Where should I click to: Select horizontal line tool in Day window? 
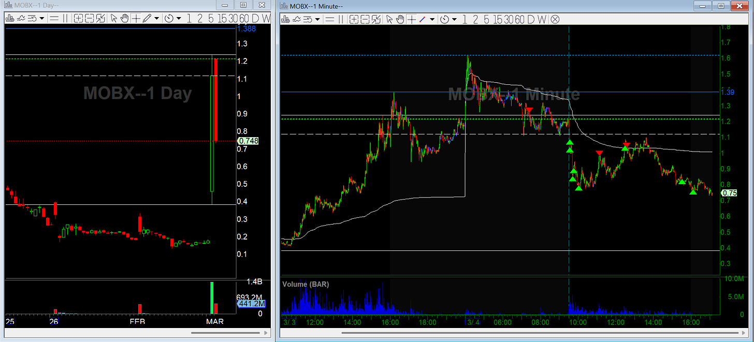54,18
